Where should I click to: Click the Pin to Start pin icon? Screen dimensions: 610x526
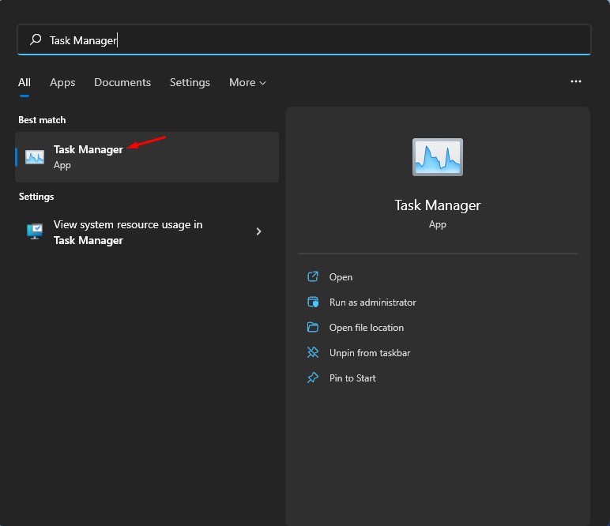[313, 378]
